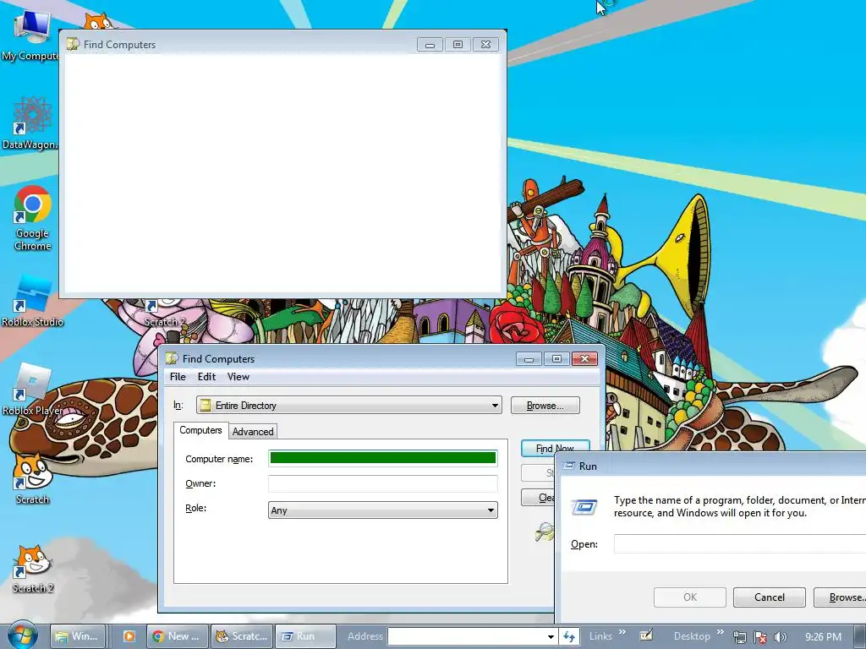Image resolution: width=866 pixels, height=649 pixels.
Task: Click the Find Now button
Action: tap(555, 448)
